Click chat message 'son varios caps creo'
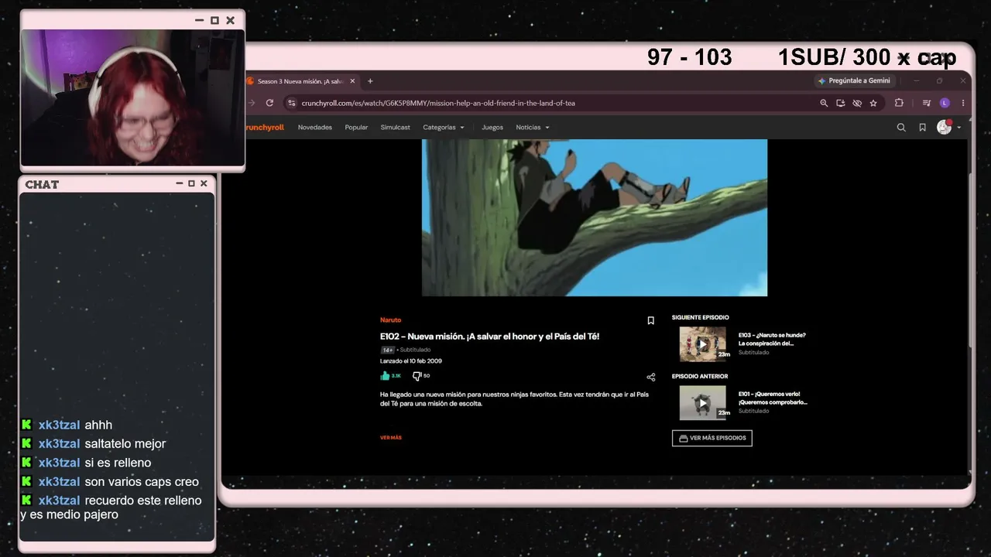Image resolution: width=991 pixels, height=557 pixels. tap(142, 482)
